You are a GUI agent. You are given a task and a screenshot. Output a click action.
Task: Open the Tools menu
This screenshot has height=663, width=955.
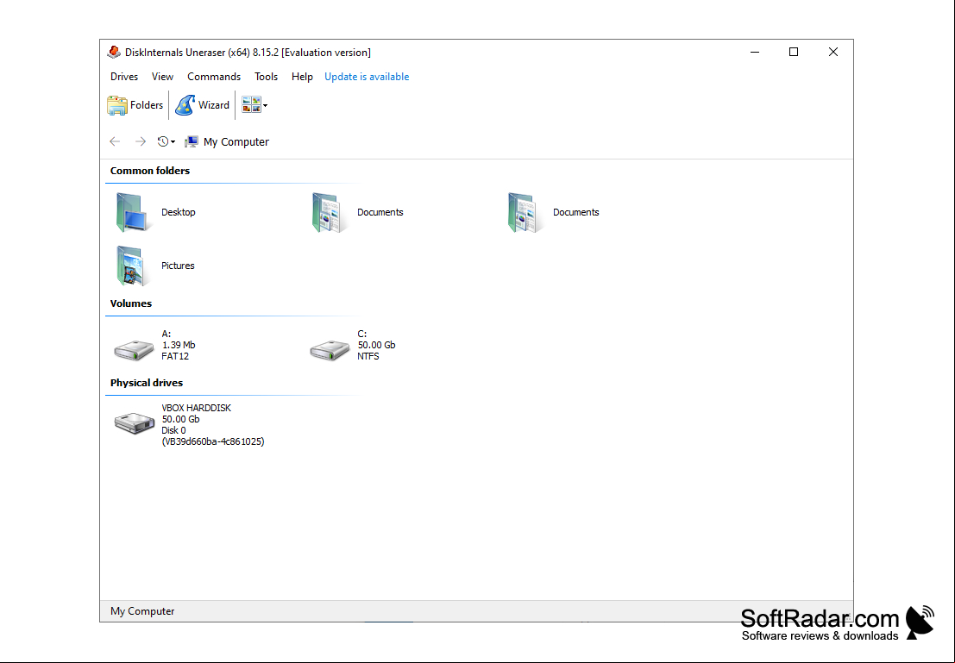(267, 77)
